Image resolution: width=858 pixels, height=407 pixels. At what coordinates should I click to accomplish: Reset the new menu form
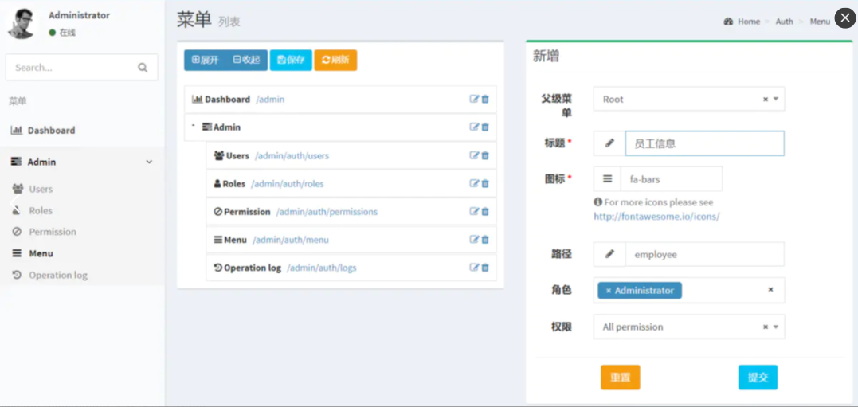621,378
